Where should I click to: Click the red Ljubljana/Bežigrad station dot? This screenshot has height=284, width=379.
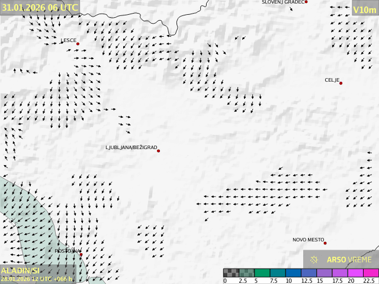(159, 151)
